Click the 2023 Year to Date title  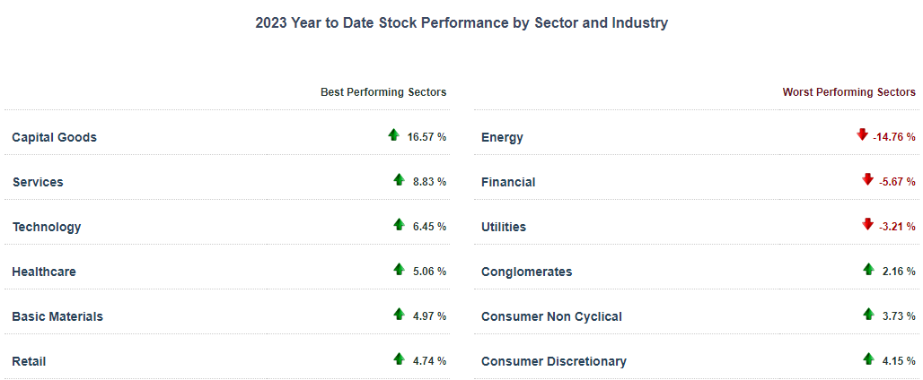pos(461,23)
